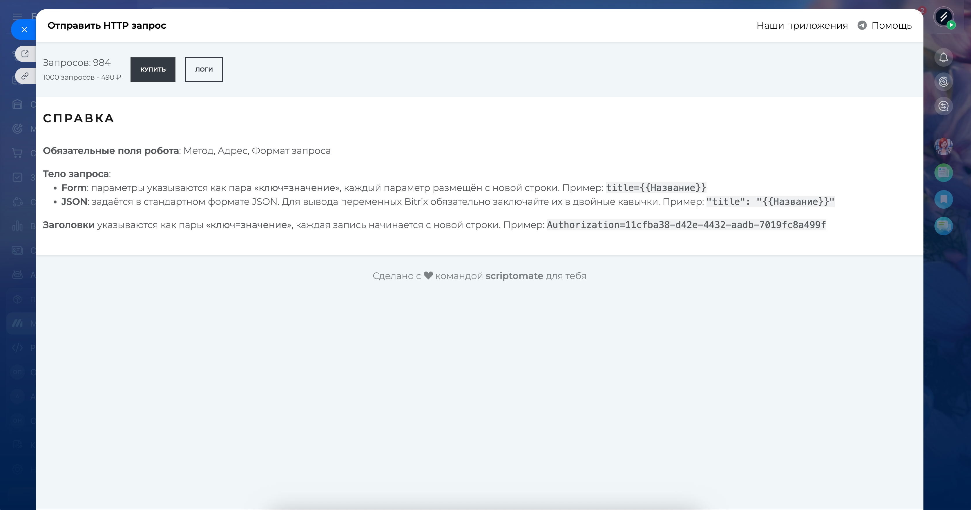Open the red-haired assistant avatar chat
Screen dimensions: 971x510
point(943,146)
